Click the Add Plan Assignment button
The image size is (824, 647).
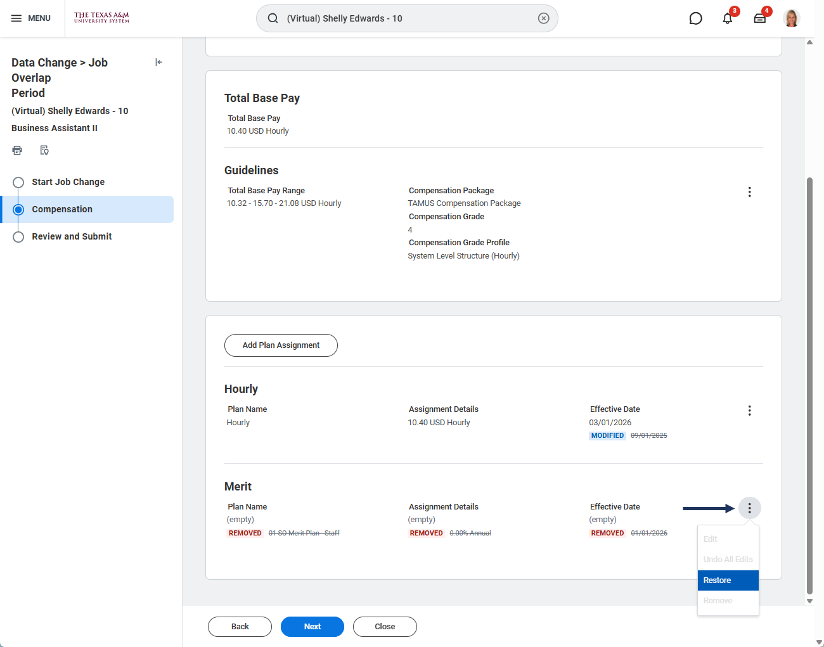click(x=281, y=345)
